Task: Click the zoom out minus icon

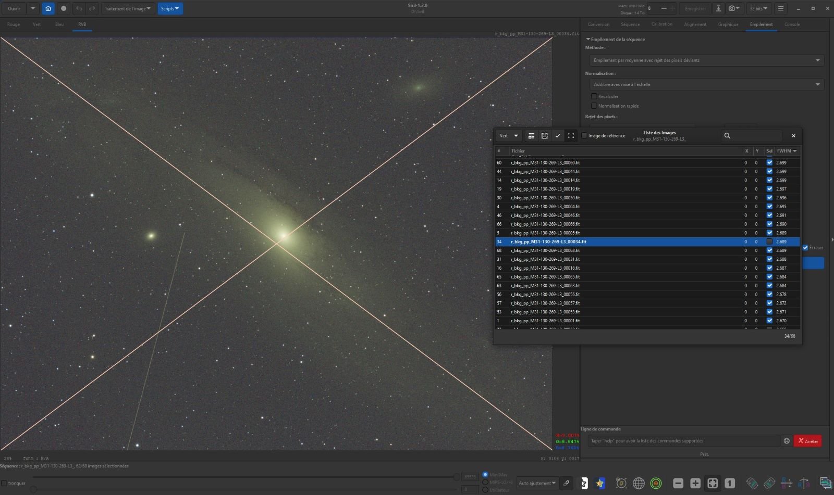Action: (x=678, y=483)
